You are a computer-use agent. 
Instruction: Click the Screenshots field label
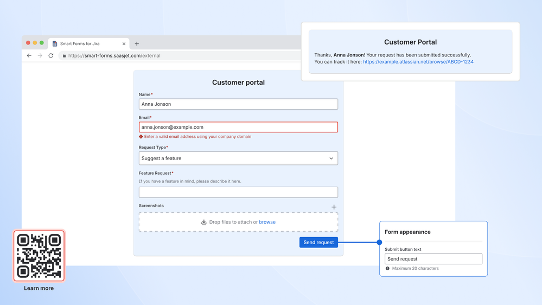coord(151,206)
